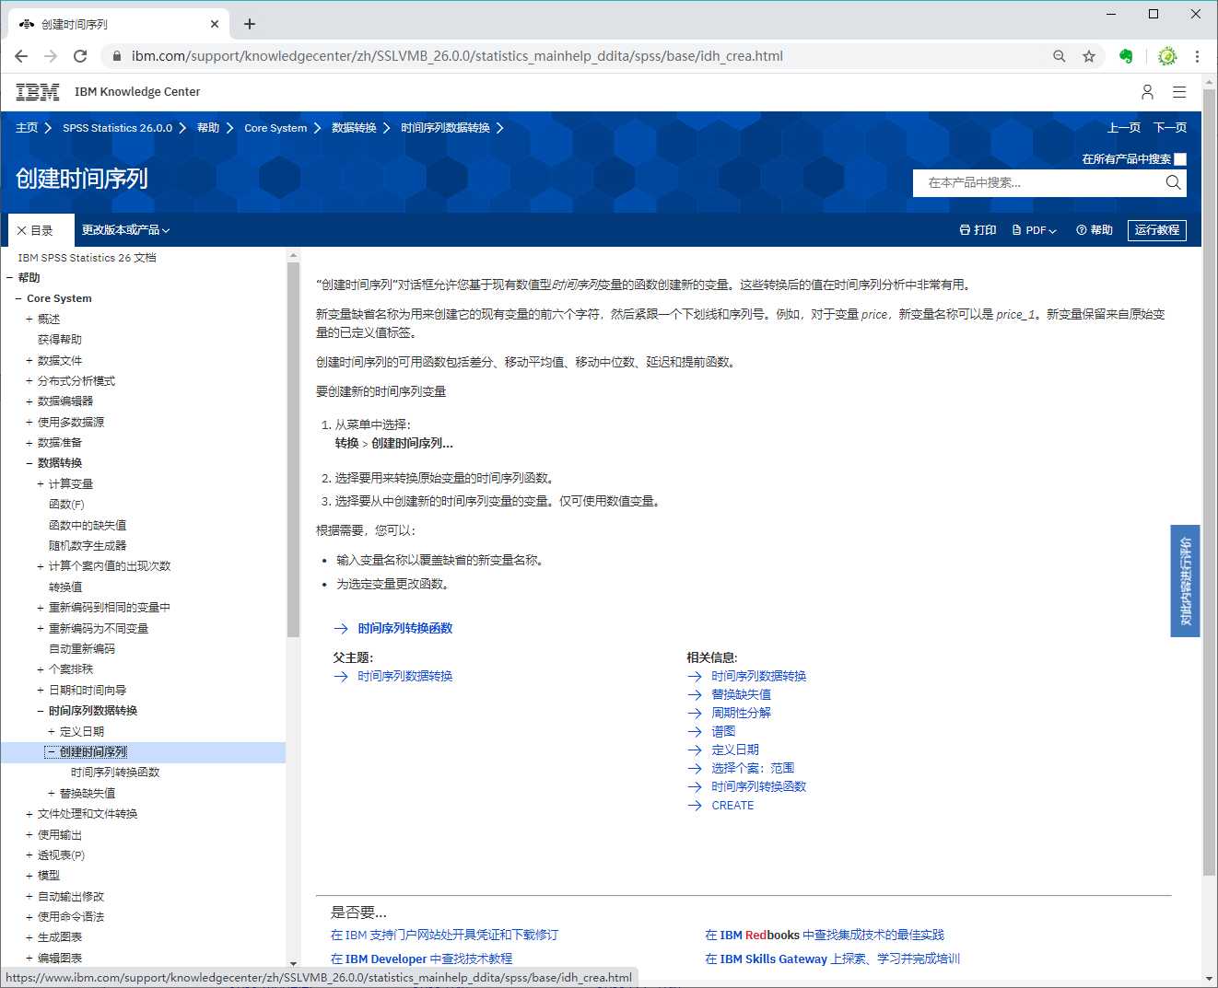Click the 帮助 help icon in toolbar

pos(1095,230)
